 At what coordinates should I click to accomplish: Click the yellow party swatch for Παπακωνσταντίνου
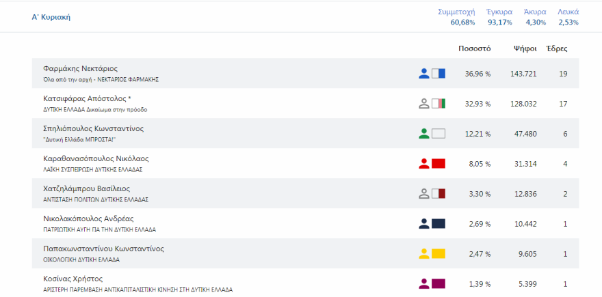(x=439, y=254)
